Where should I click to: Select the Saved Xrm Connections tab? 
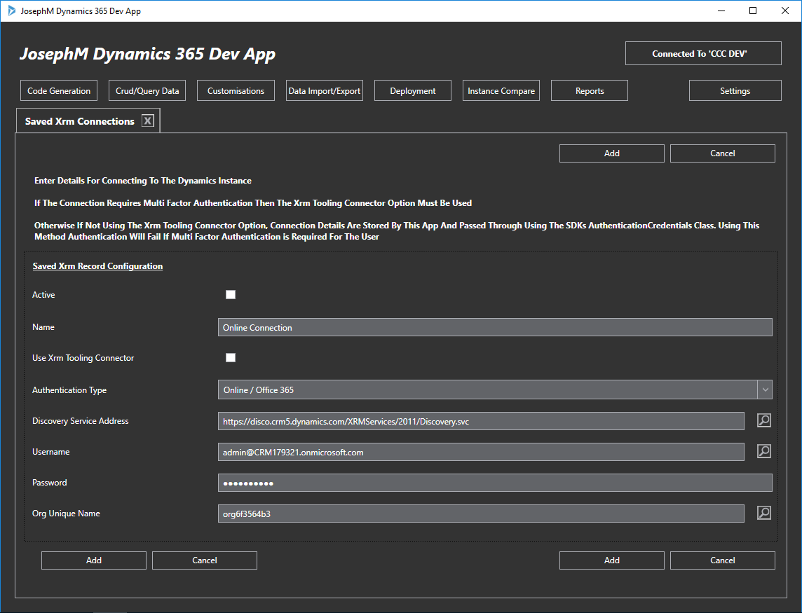click(x=79, y=121)
